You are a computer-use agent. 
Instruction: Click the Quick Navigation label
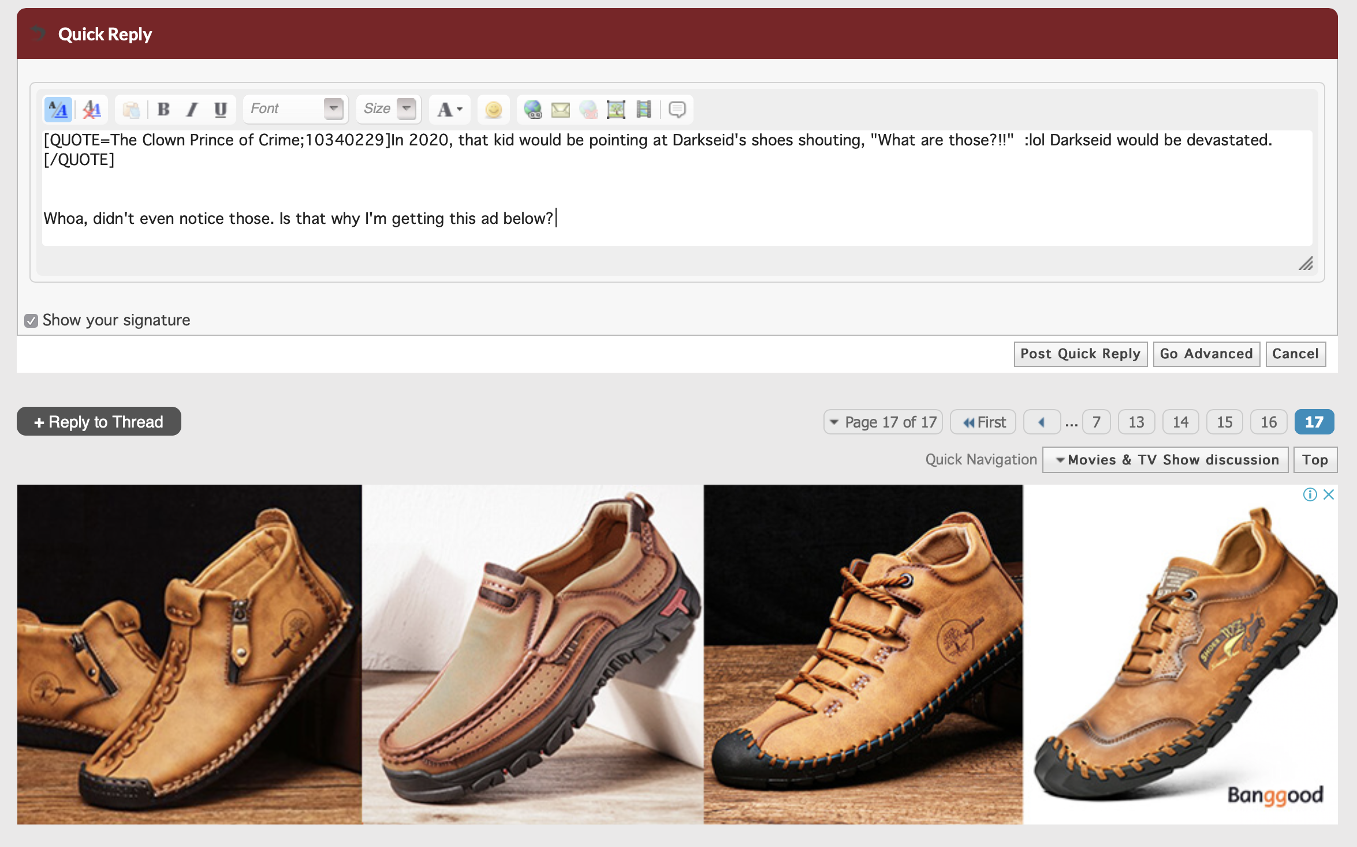[x=981, y=460]
